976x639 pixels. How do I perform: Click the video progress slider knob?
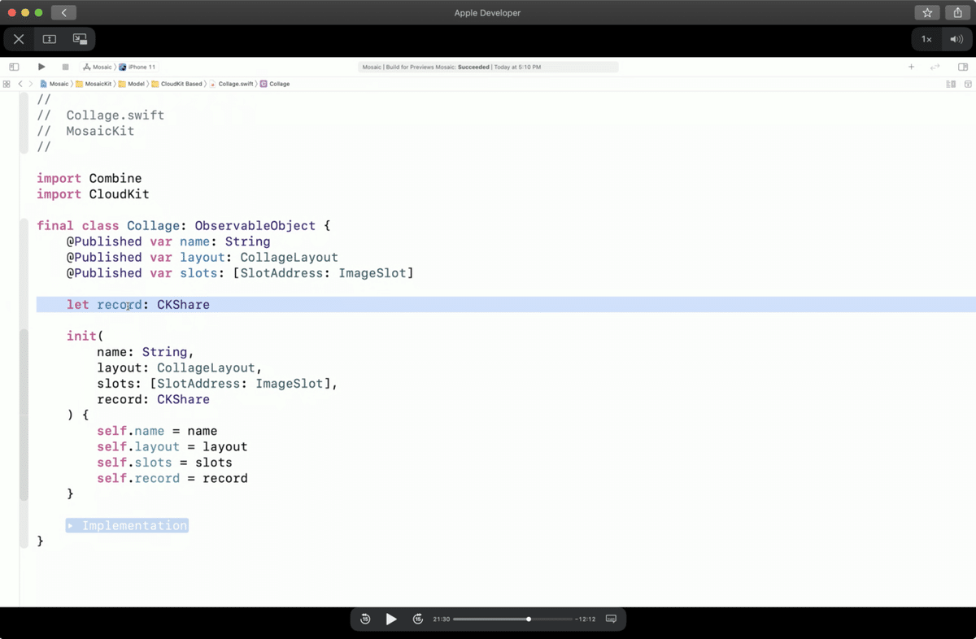[529, 619]
